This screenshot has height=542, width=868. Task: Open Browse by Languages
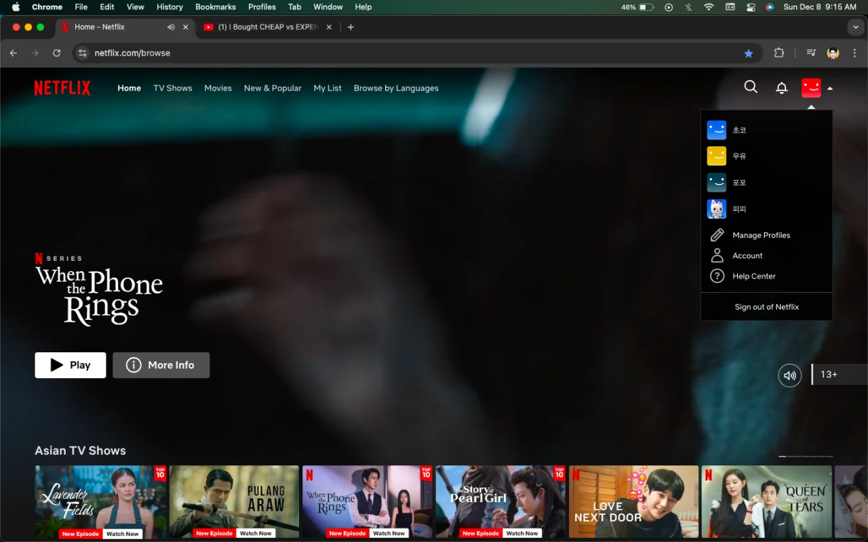(396, 88)
